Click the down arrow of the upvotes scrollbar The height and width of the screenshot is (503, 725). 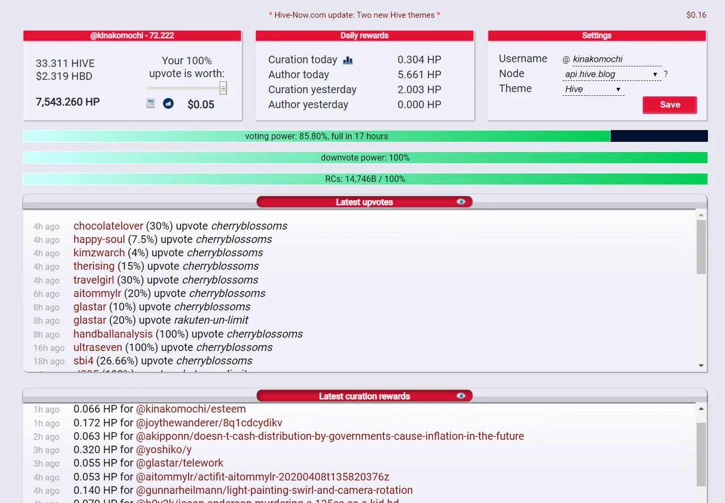(701, 366)
